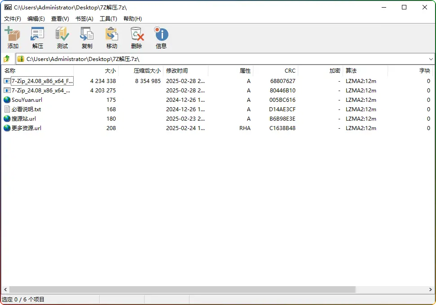Go up one folder level arrow icon
The height and width of the screenshot is (305, 436).
pyautogui.click(x=7, y=59)
